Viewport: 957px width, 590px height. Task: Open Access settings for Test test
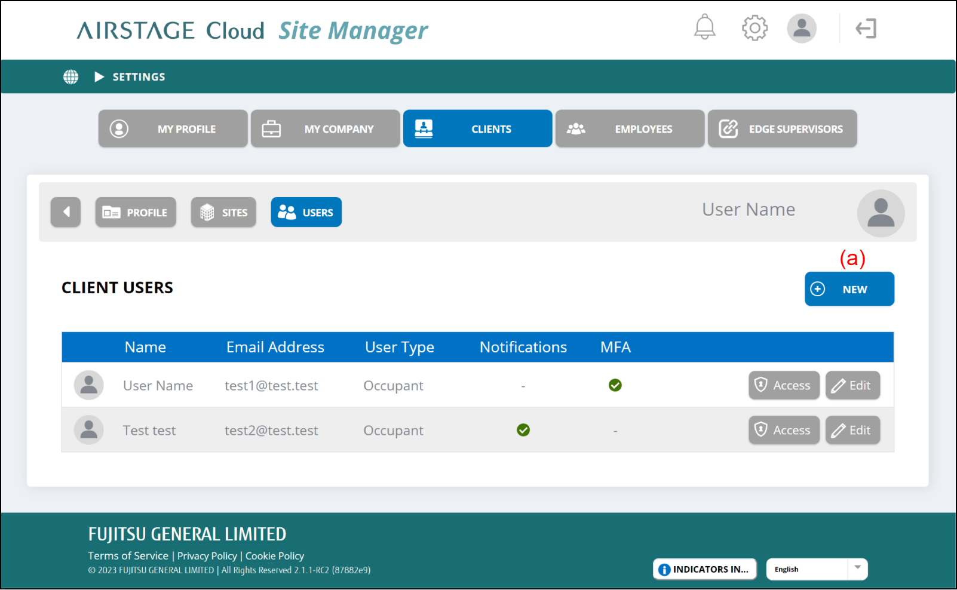[783, 430]
